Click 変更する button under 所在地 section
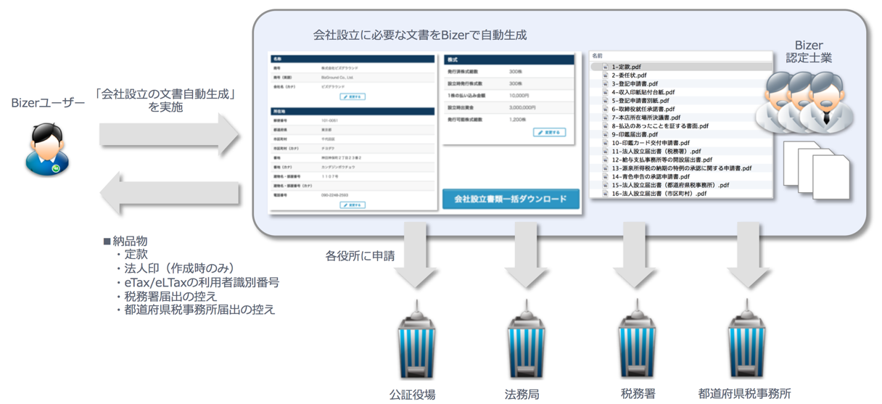 click(x=353, y=205)
